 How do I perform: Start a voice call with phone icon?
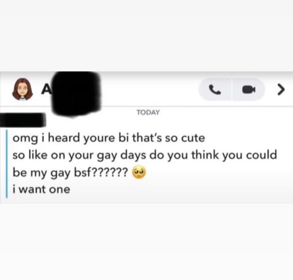(x=215, y=89)
